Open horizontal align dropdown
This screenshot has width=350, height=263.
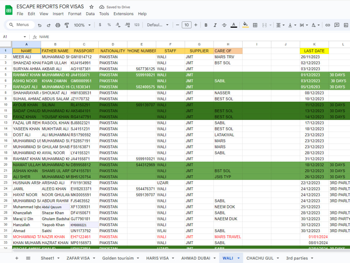(280, 25)
